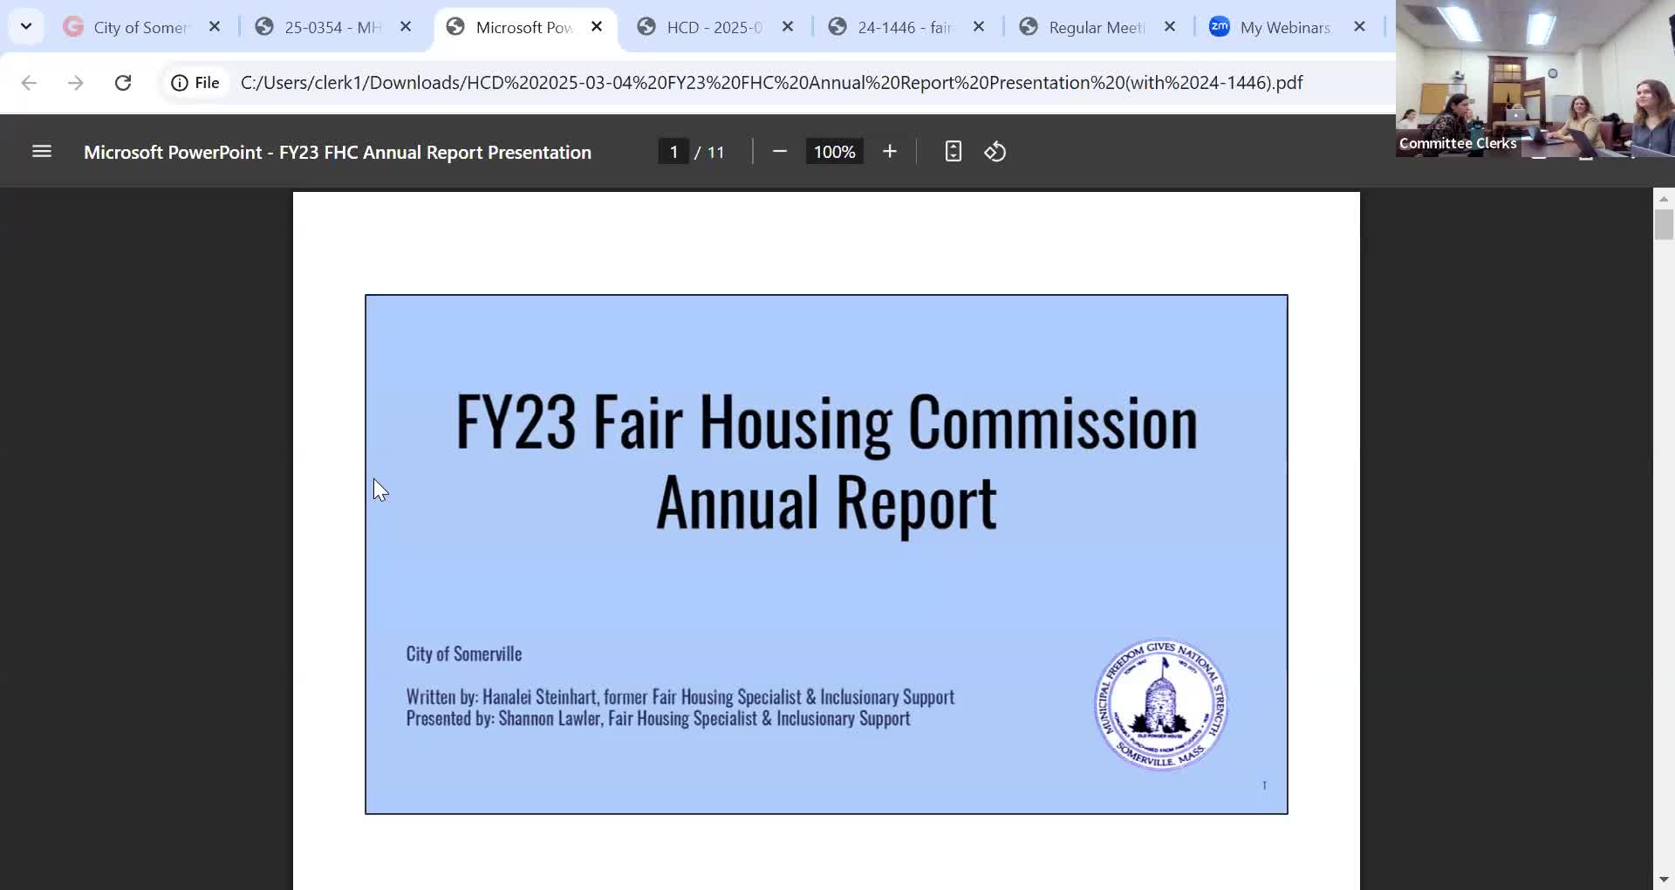This screenshot has width=1675, height=890.
Task: Zoom out of the PDF
Action: 778,151
